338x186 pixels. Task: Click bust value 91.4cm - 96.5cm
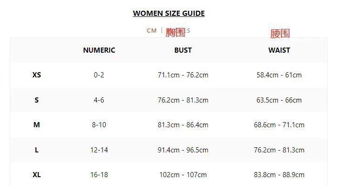point(183,150)
